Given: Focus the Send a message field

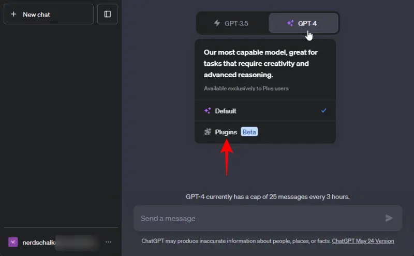Looking at the screenshot, I should pyautogui.click(x=259, y=218).
